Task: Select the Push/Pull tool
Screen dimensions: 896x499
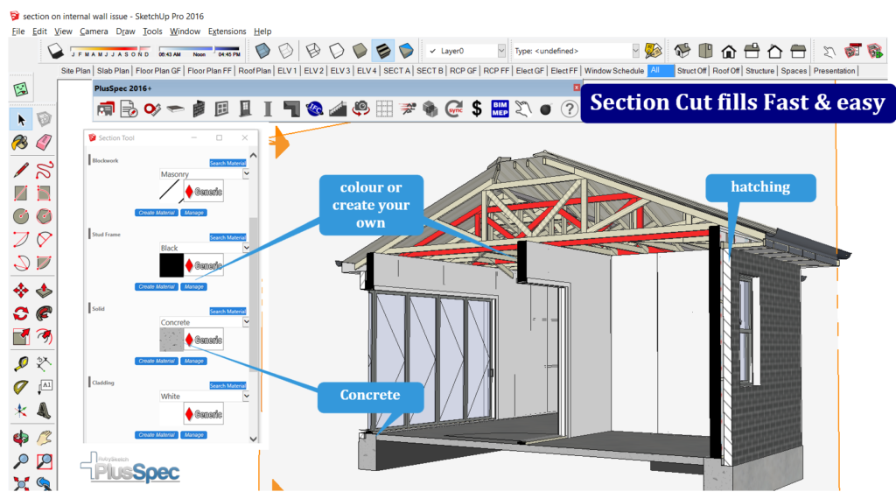Action: tap(44, 291)
